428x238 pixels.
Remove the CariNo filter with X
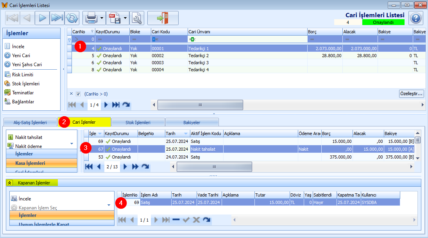pyautogui.click(x=71, y=94)
